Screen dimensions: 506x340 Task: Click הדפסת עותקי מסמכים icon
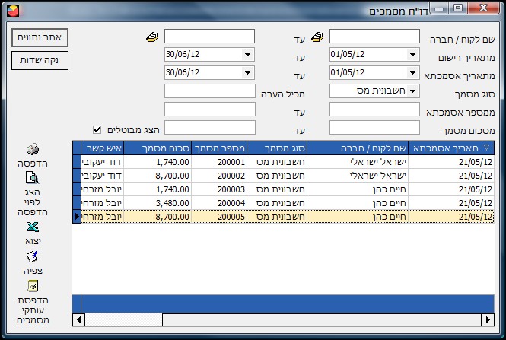point(33,286)
